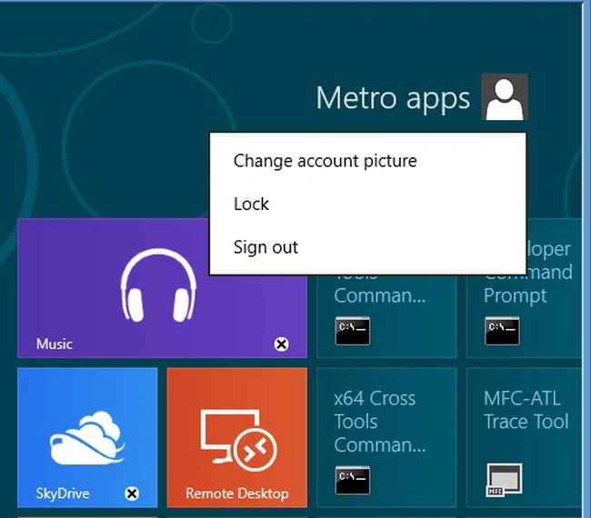This screenshot has height=518, width=591.
Task: Open console icon under Developer Command Prompt
Action: pos(502,331)
